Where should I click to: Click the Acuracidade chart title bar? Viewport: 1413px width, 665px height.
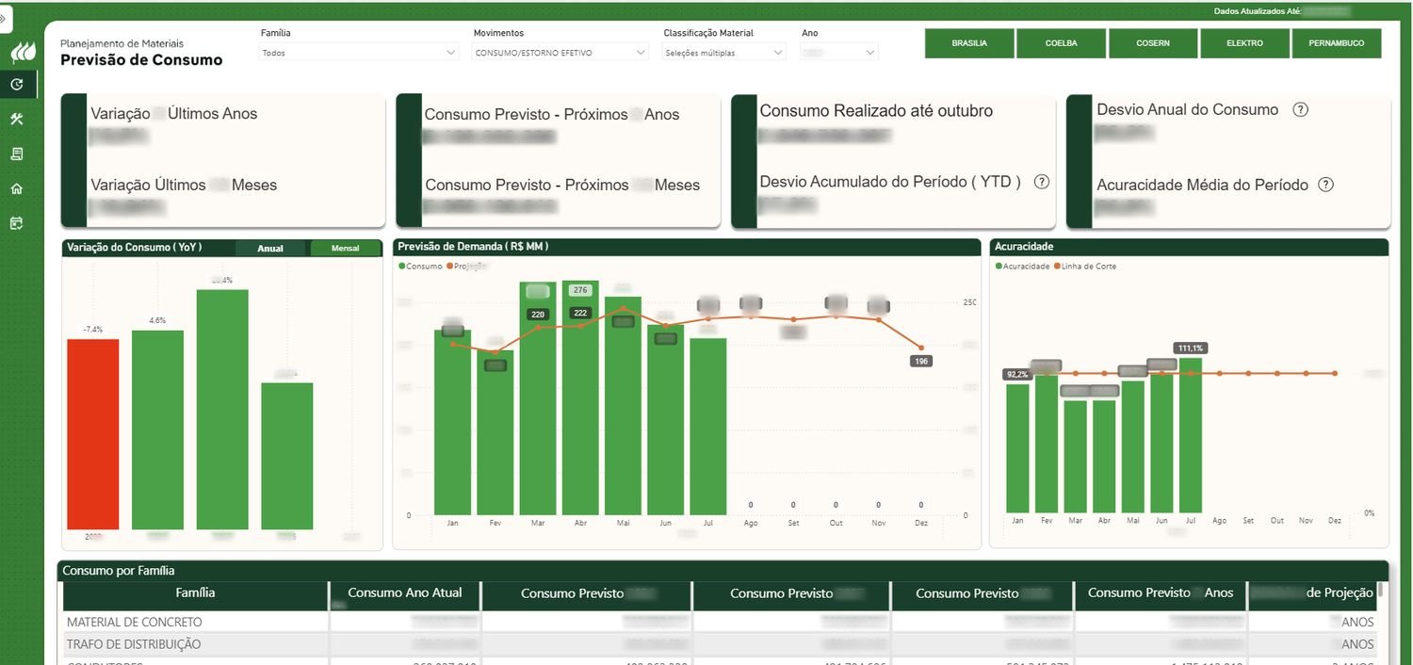click(x=1189, y=247)
